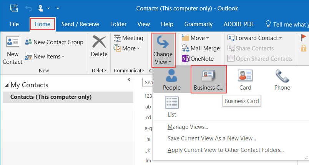Start Mail Merge
Image resolution: width=309 pixels, height=165 pixels.
[201, 48]
